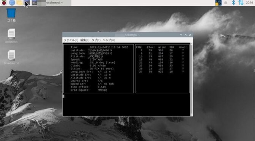The height and width of the screenshot is (141, 255).
Task: Open the Raspberry Pi main menu
Action: click(4, 3)
